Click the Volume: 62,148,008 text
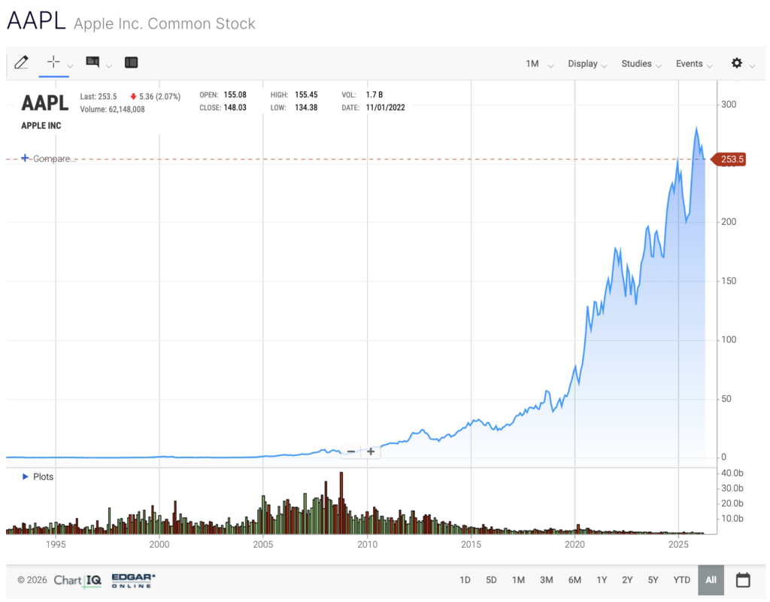This screenshot has height=602, width=770. pyautogui.click(x=113, y=109)
